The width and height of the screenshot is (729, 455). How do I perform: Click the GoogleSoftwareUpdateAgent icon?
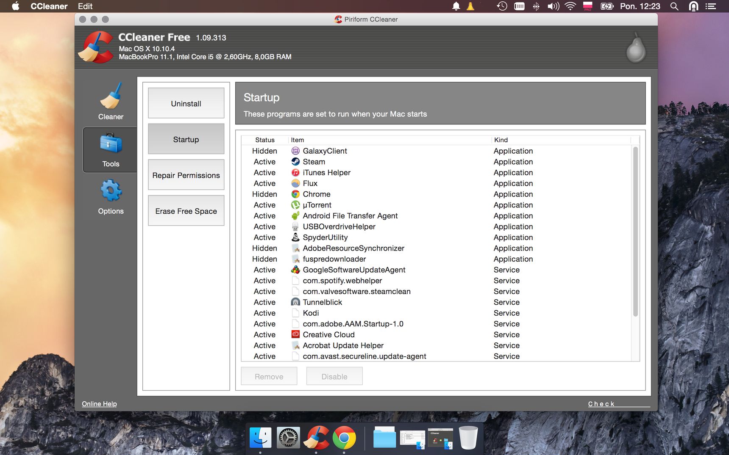[x=295, y=270]
